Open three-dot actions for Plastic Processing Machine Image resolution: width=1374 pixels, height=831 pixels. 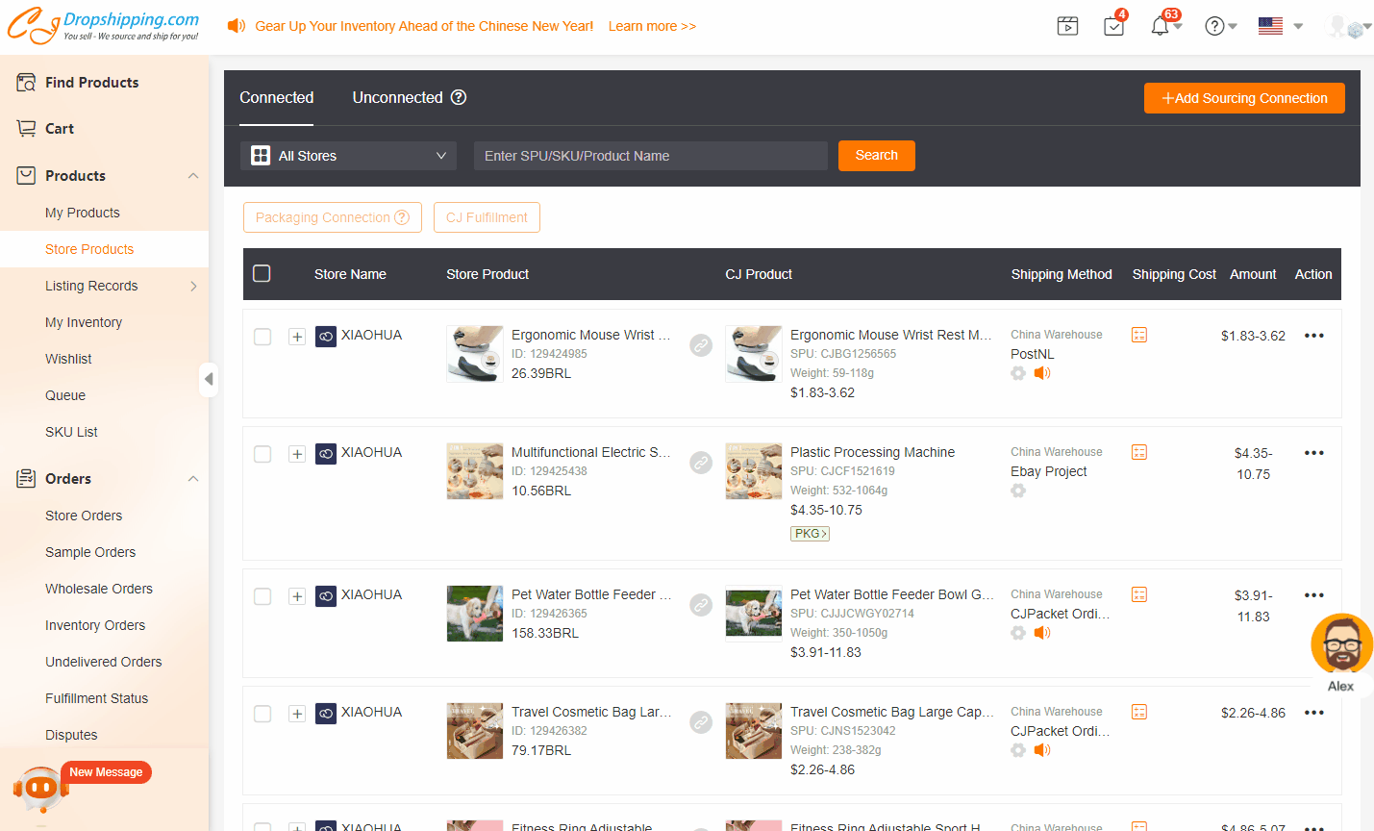pyautogui.click(x=1313, y=453)
